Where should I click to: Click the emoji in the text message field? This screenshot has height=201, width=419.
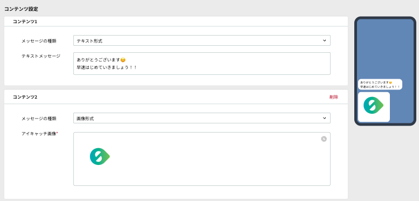tap(123, 59)
